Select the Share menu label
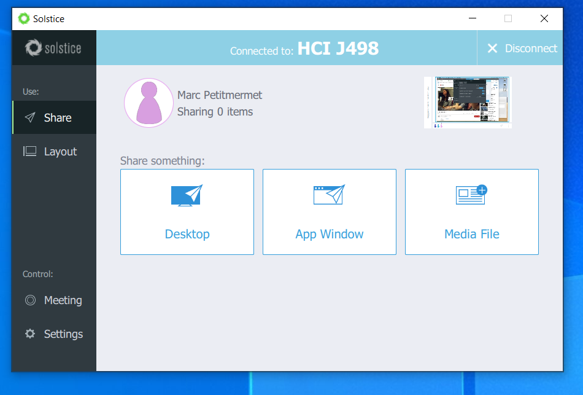The height and width of the screenshot is (395, 583). [x=58, y=118]
